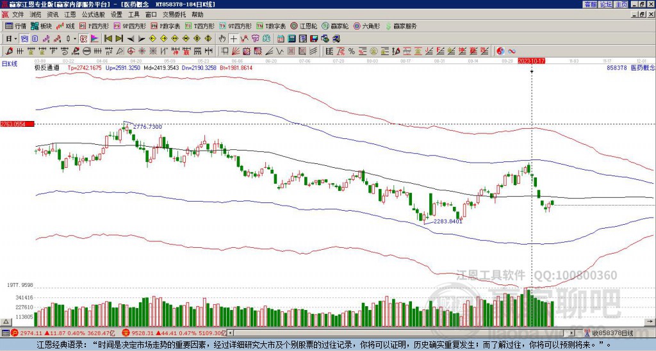Click the Md=2419.3543 indicator value
This screenshot has width=656, height=351.
[161, 67]
